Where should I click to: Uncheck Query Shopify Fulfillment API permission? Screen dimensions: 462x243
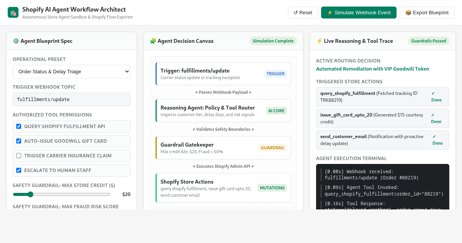[18, 126]
